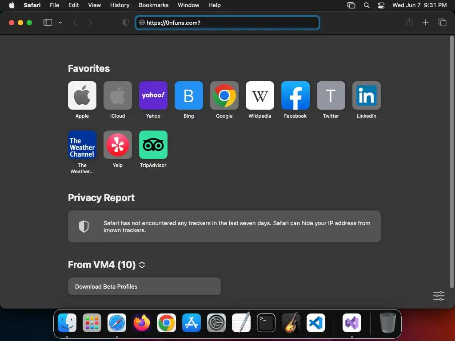Open Launchpad from the Dock
The height and width of the screenshot is (341, 455).
(x=92, y=323)
